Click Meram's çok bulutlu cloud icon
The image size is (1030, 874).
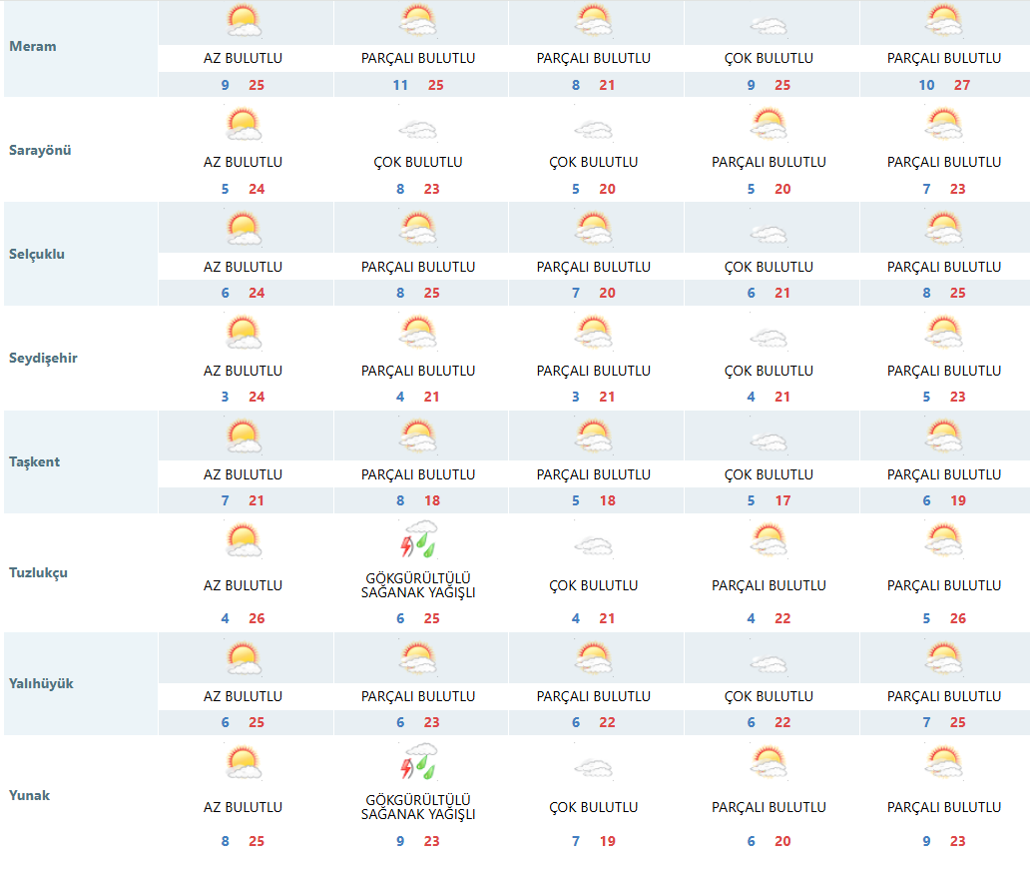769,26
